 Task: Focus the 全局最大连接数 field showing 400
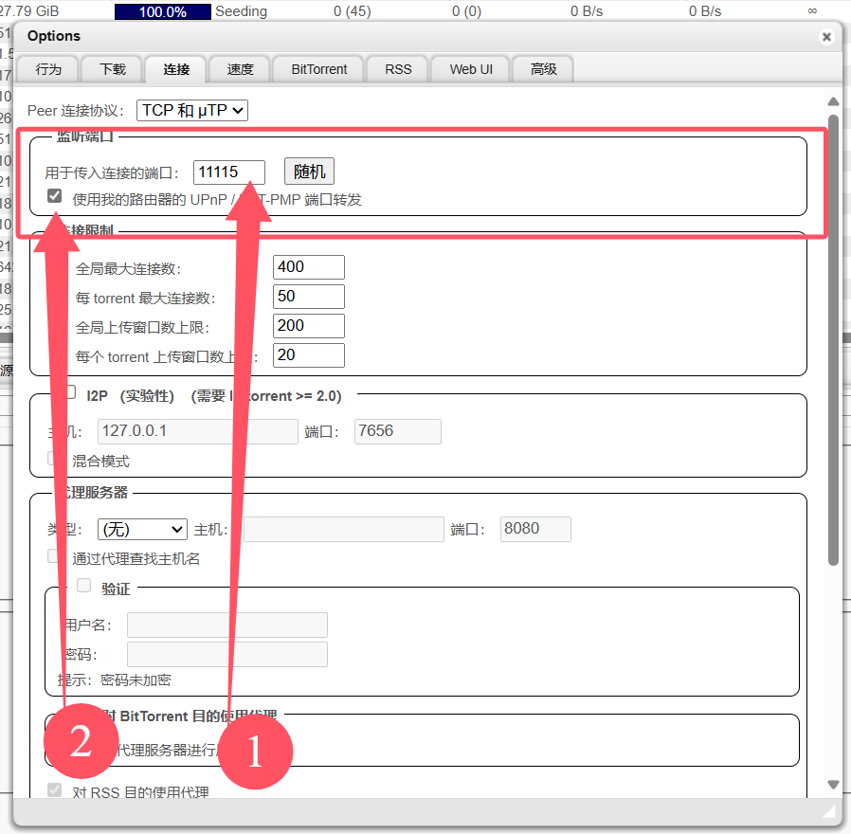(x=308, y=267)
